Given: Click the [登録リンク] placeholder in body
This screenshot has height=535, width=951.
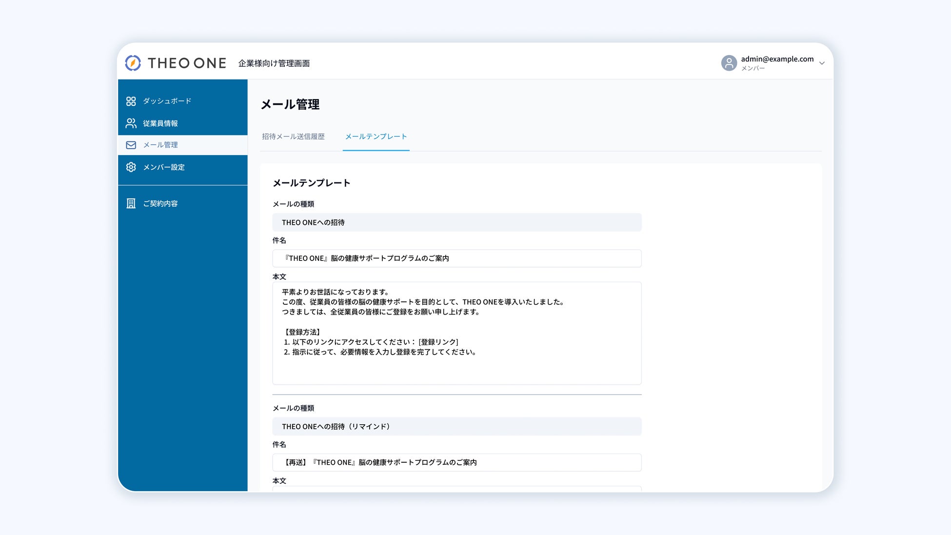Looking at the screenshot, I should pyautogui.click(x=438, y=342).
